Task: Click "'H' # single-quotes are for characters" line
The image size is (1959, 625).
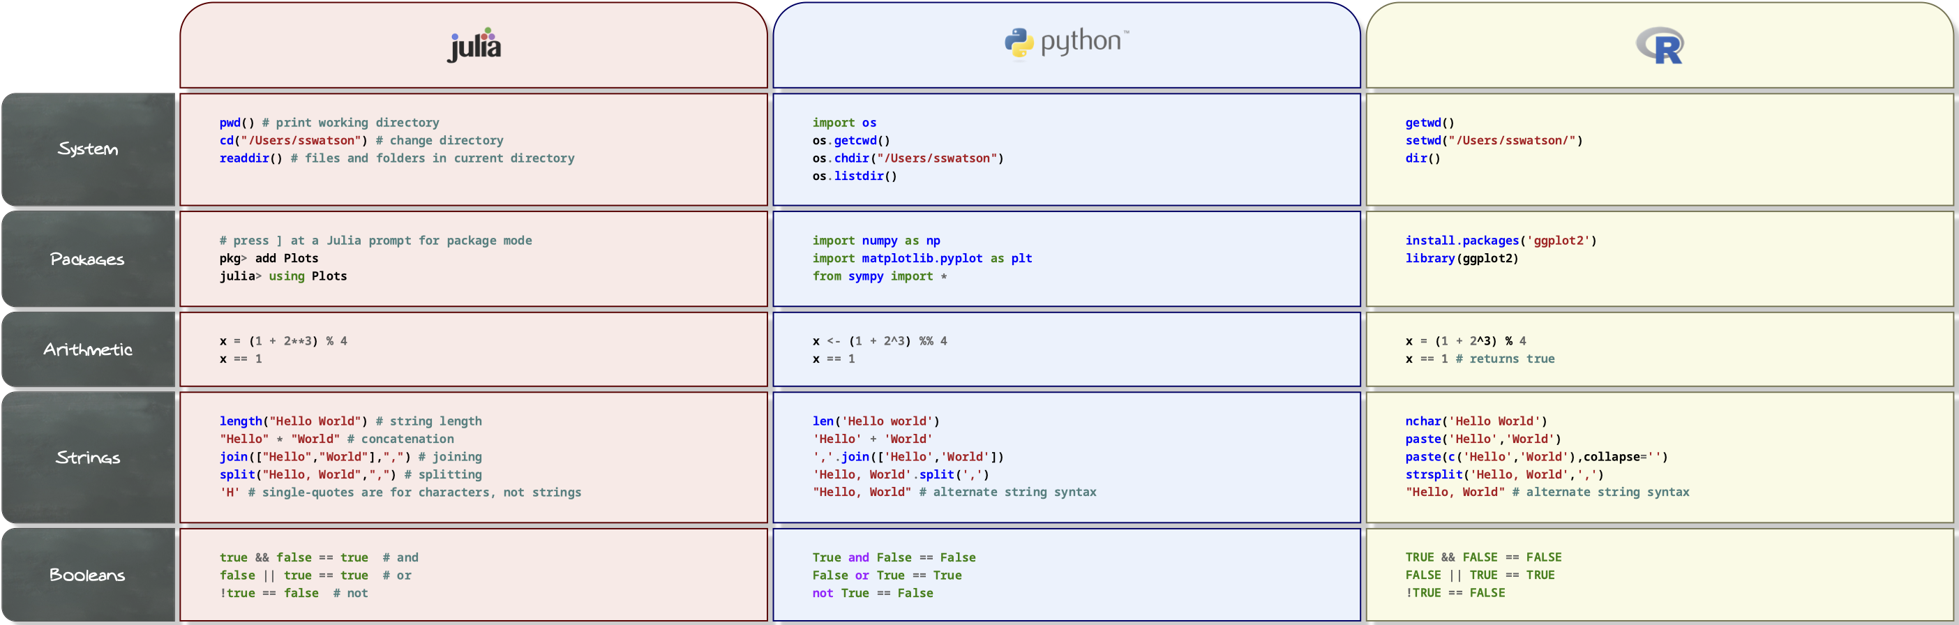Action: click(400, 492)
